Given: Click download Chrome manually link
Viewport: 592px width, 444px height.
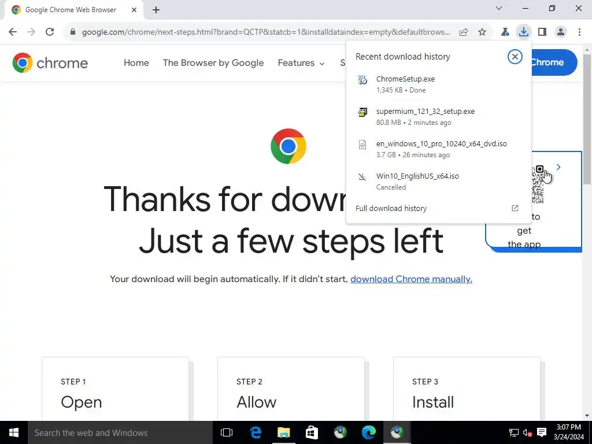Looking at the screenshot, I should click(x=411, y=279).
